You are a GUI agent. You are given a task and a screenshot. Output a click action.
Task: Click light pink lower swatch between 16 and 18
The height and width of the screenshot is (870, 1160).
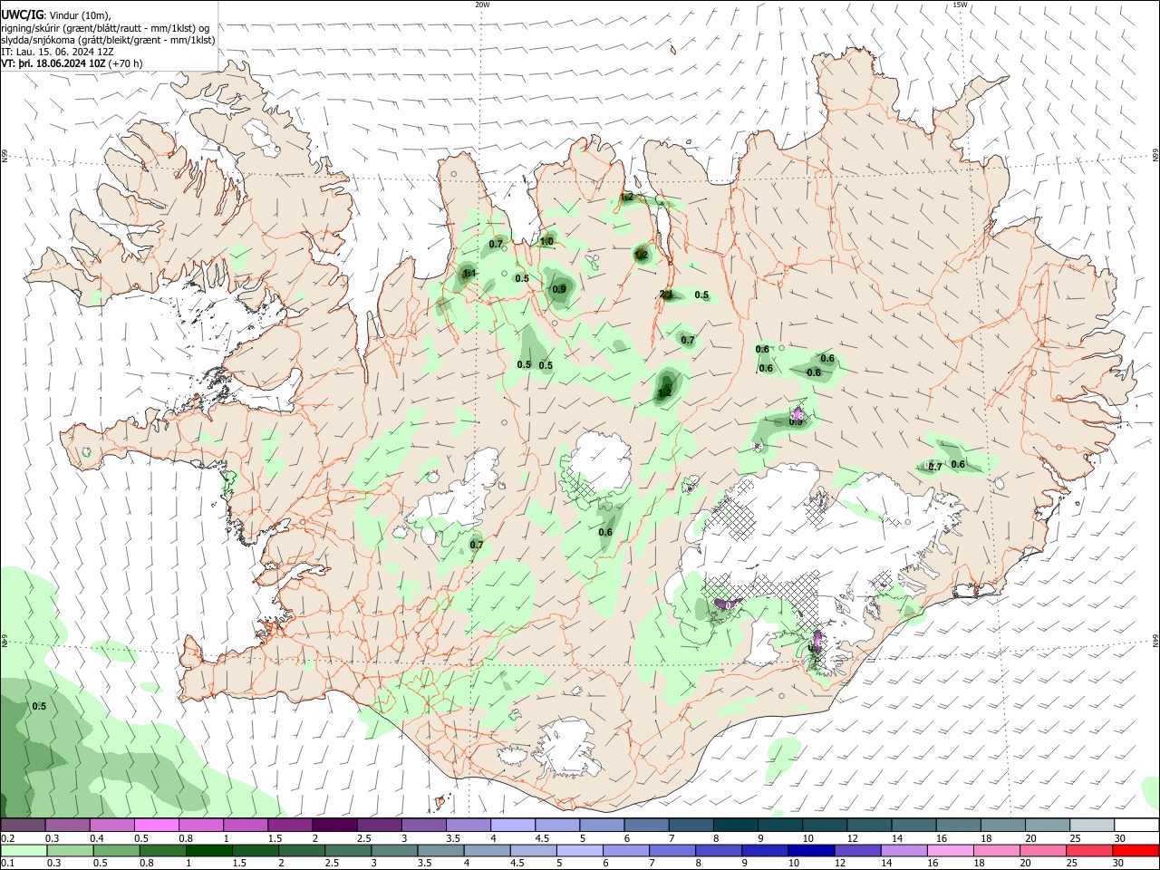pyautogui.click(x=950, y=850)
